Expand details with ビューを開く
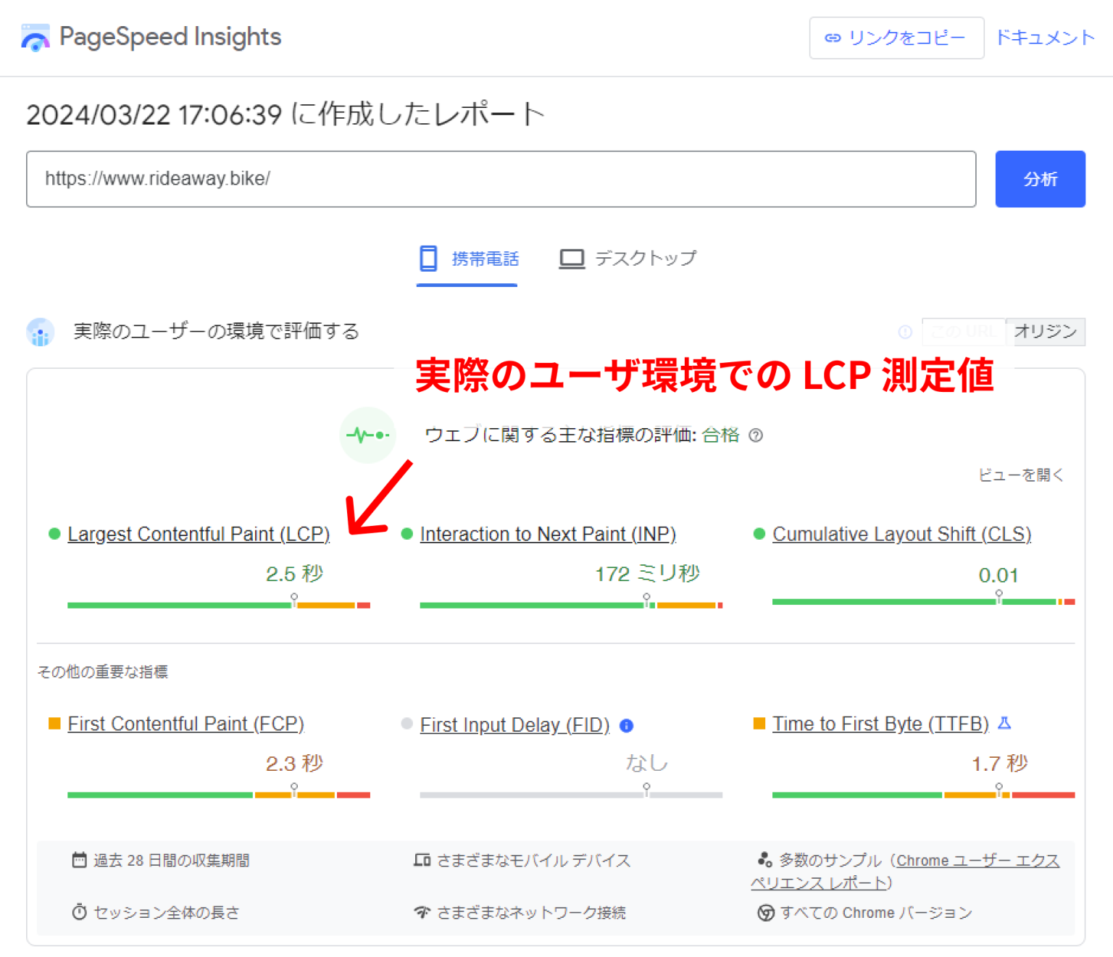1113x957 pixels. pyautogui.click(x=1020, y=475)
